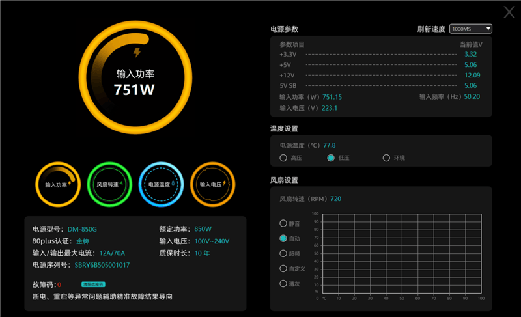
Task: Click the +12V value 12.09
Action: coord(472,75)
